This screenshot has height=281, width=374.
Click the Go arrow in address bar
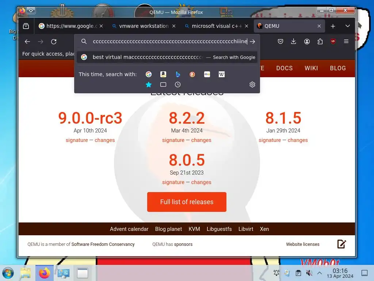point(252,42)
